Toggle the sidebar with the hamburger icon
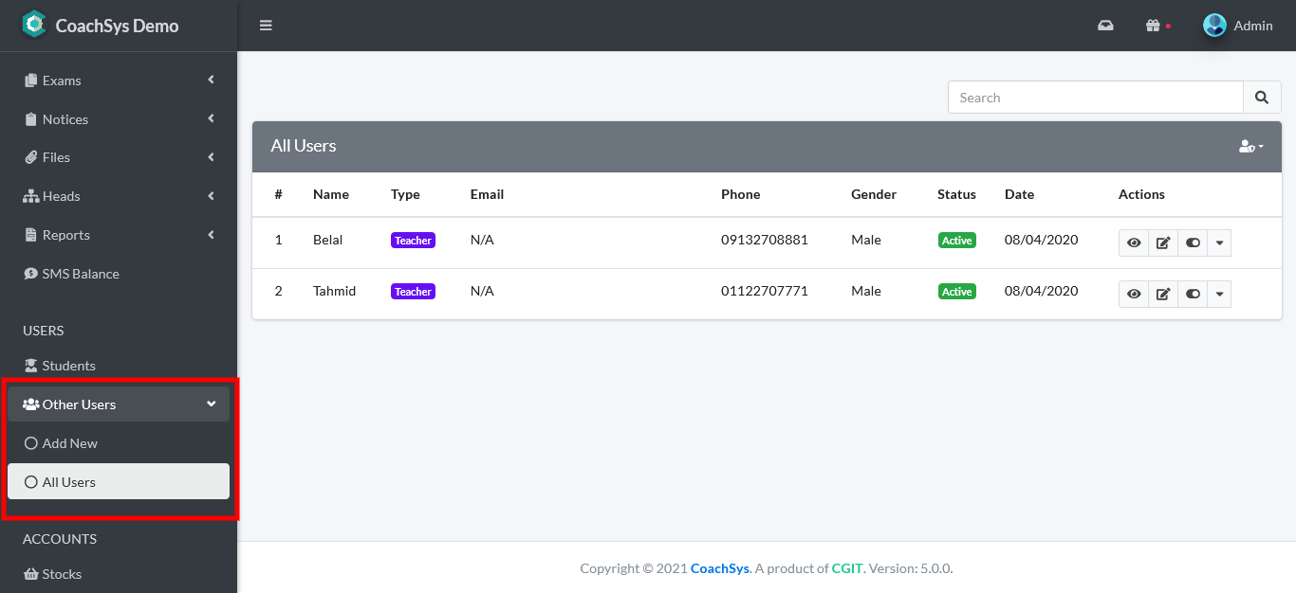 point(266,26)
